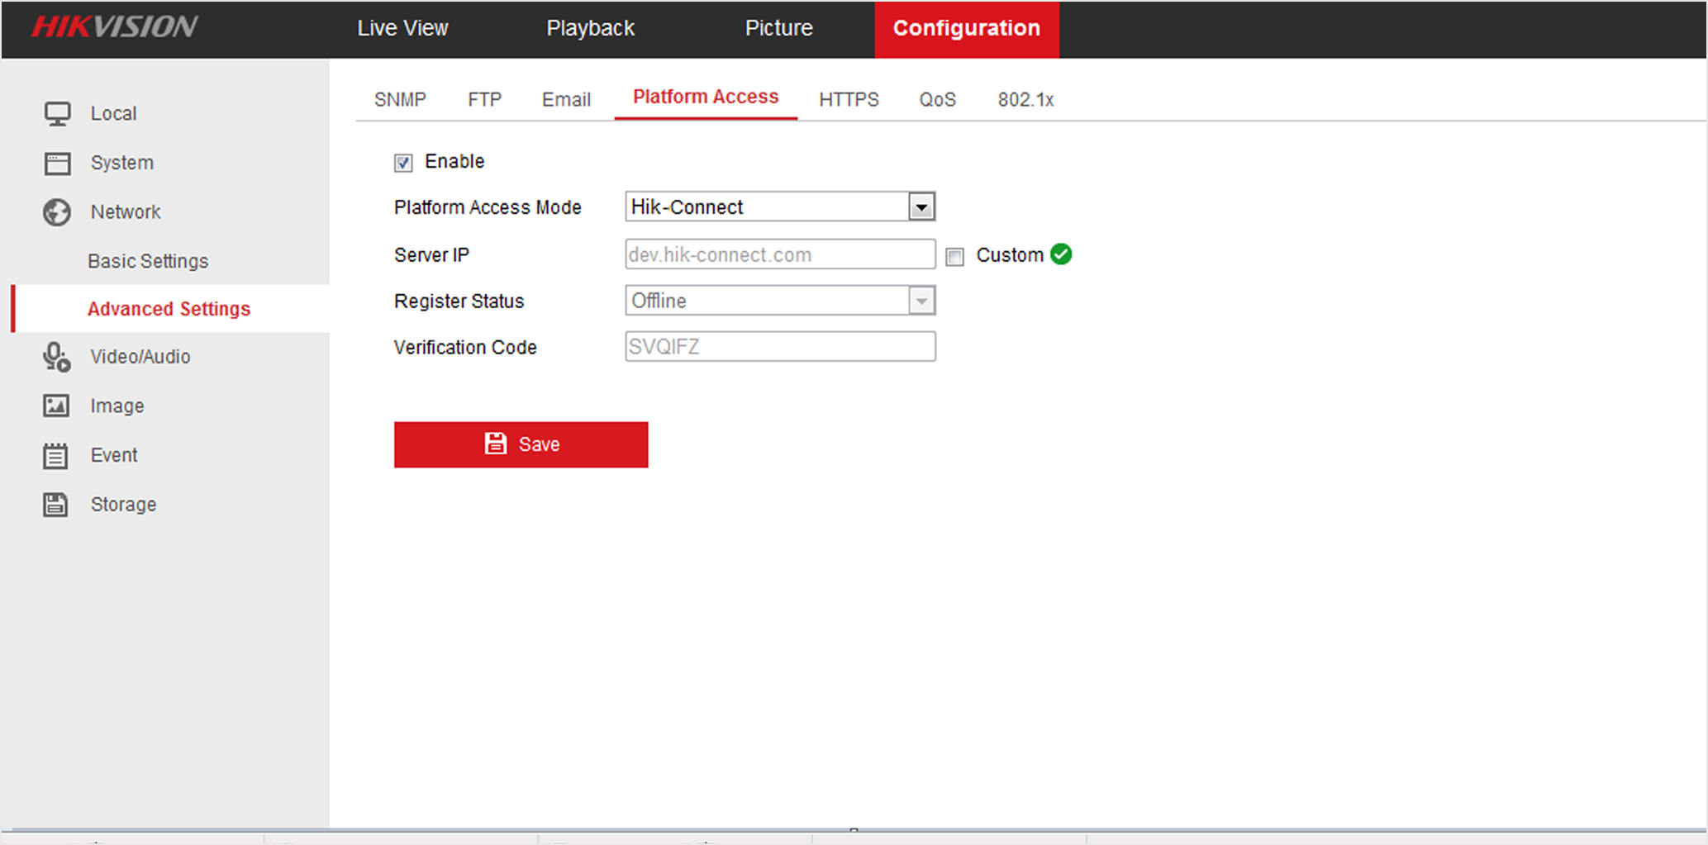Switch to Live View
The image size is (1708, 845).
(x=402, y=27)
